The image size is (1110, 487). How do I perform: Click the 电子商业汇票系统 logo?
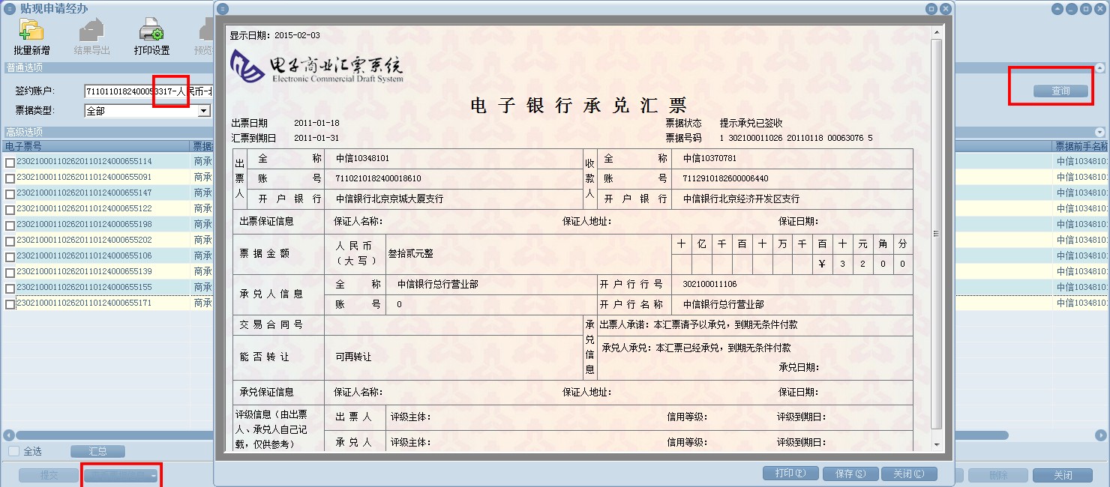pyautogui.click(x=316, y=66)
